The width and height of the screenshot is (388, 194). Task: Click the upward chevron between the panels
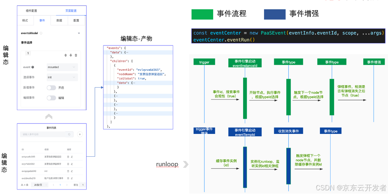(49, 117)
